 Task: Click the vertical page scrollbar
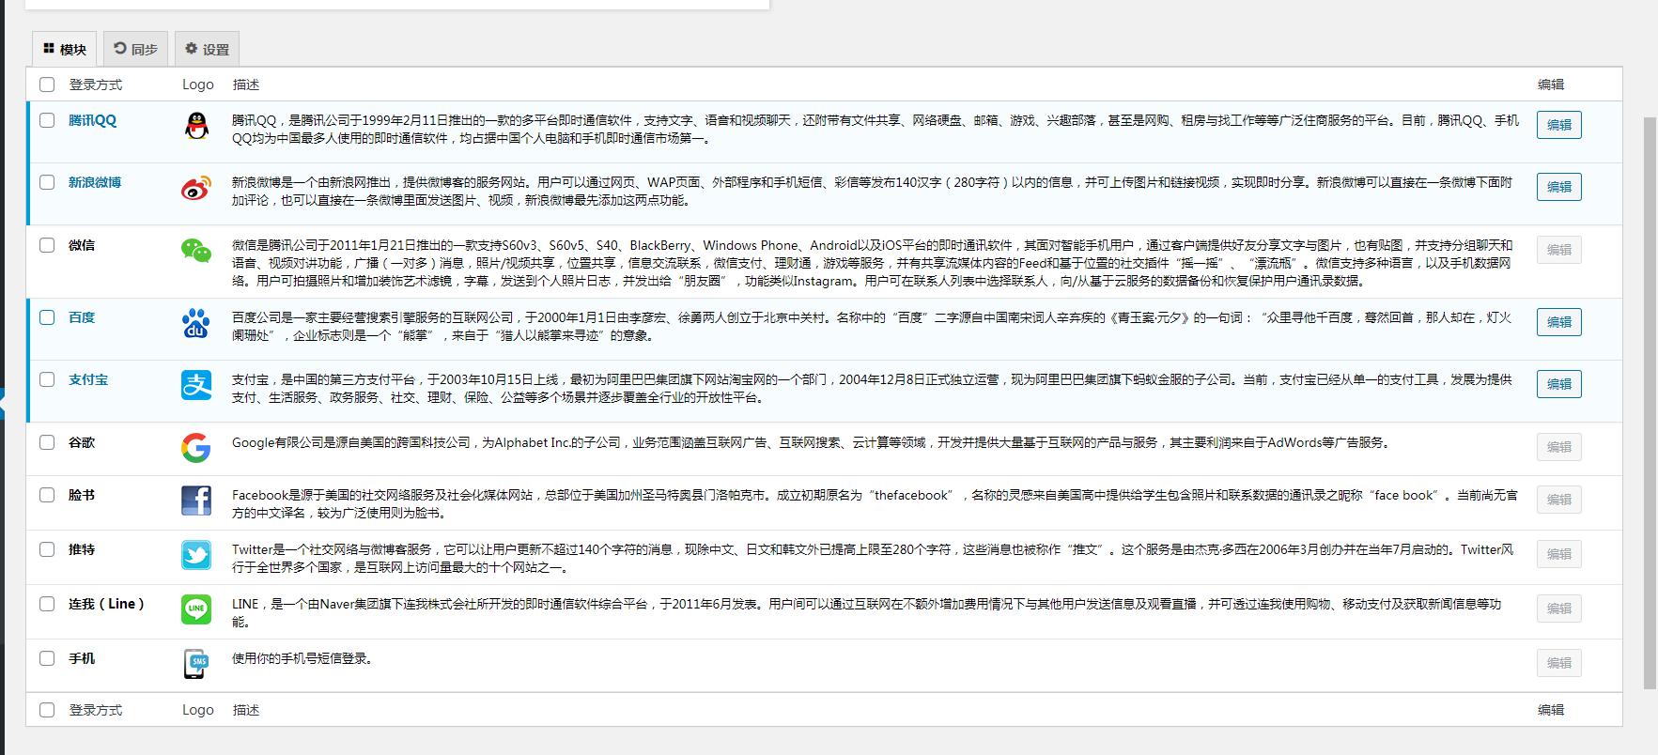point(1650,404)
